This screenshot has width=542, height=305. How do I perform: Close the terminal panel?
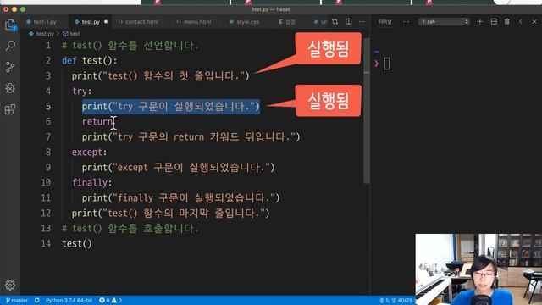click(534, 22)
